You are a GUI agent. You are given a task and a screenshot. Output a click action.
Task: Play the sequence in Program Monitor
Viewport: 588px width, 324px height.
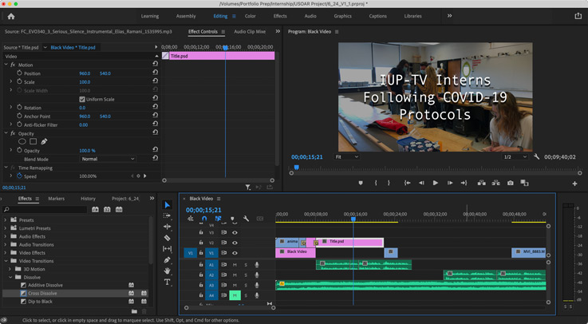pyautogui.click(x=436, y=183)
